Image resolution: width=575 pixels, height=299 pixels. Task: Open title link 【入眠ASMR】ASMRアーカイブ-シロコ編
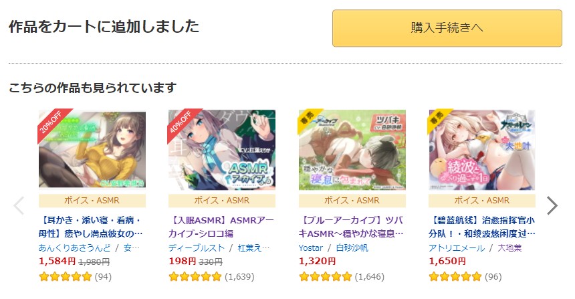221,227
